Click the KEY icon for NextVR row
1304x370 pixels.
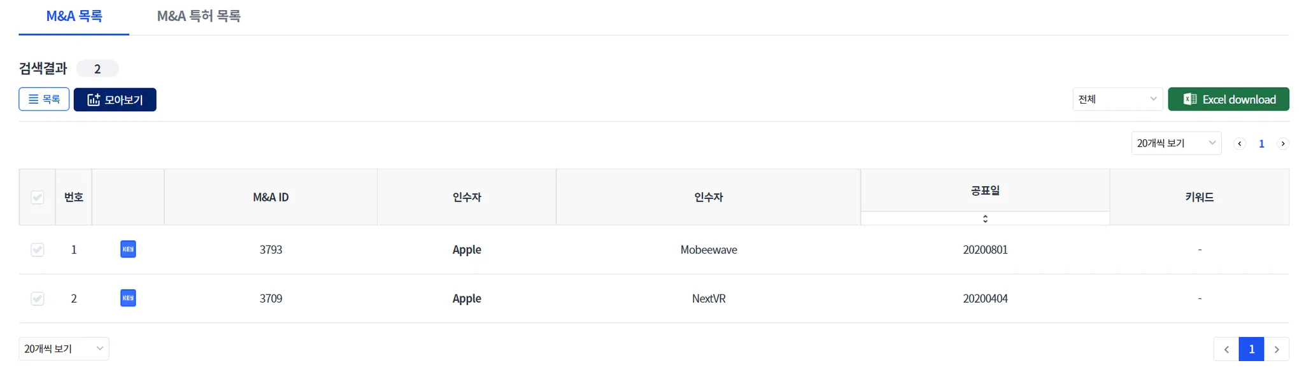click(128, 298)
